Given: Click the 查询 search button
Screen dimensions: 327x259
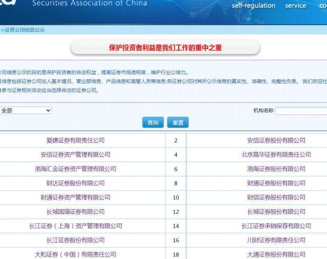Looking at the screenshot, I should 153,122.
